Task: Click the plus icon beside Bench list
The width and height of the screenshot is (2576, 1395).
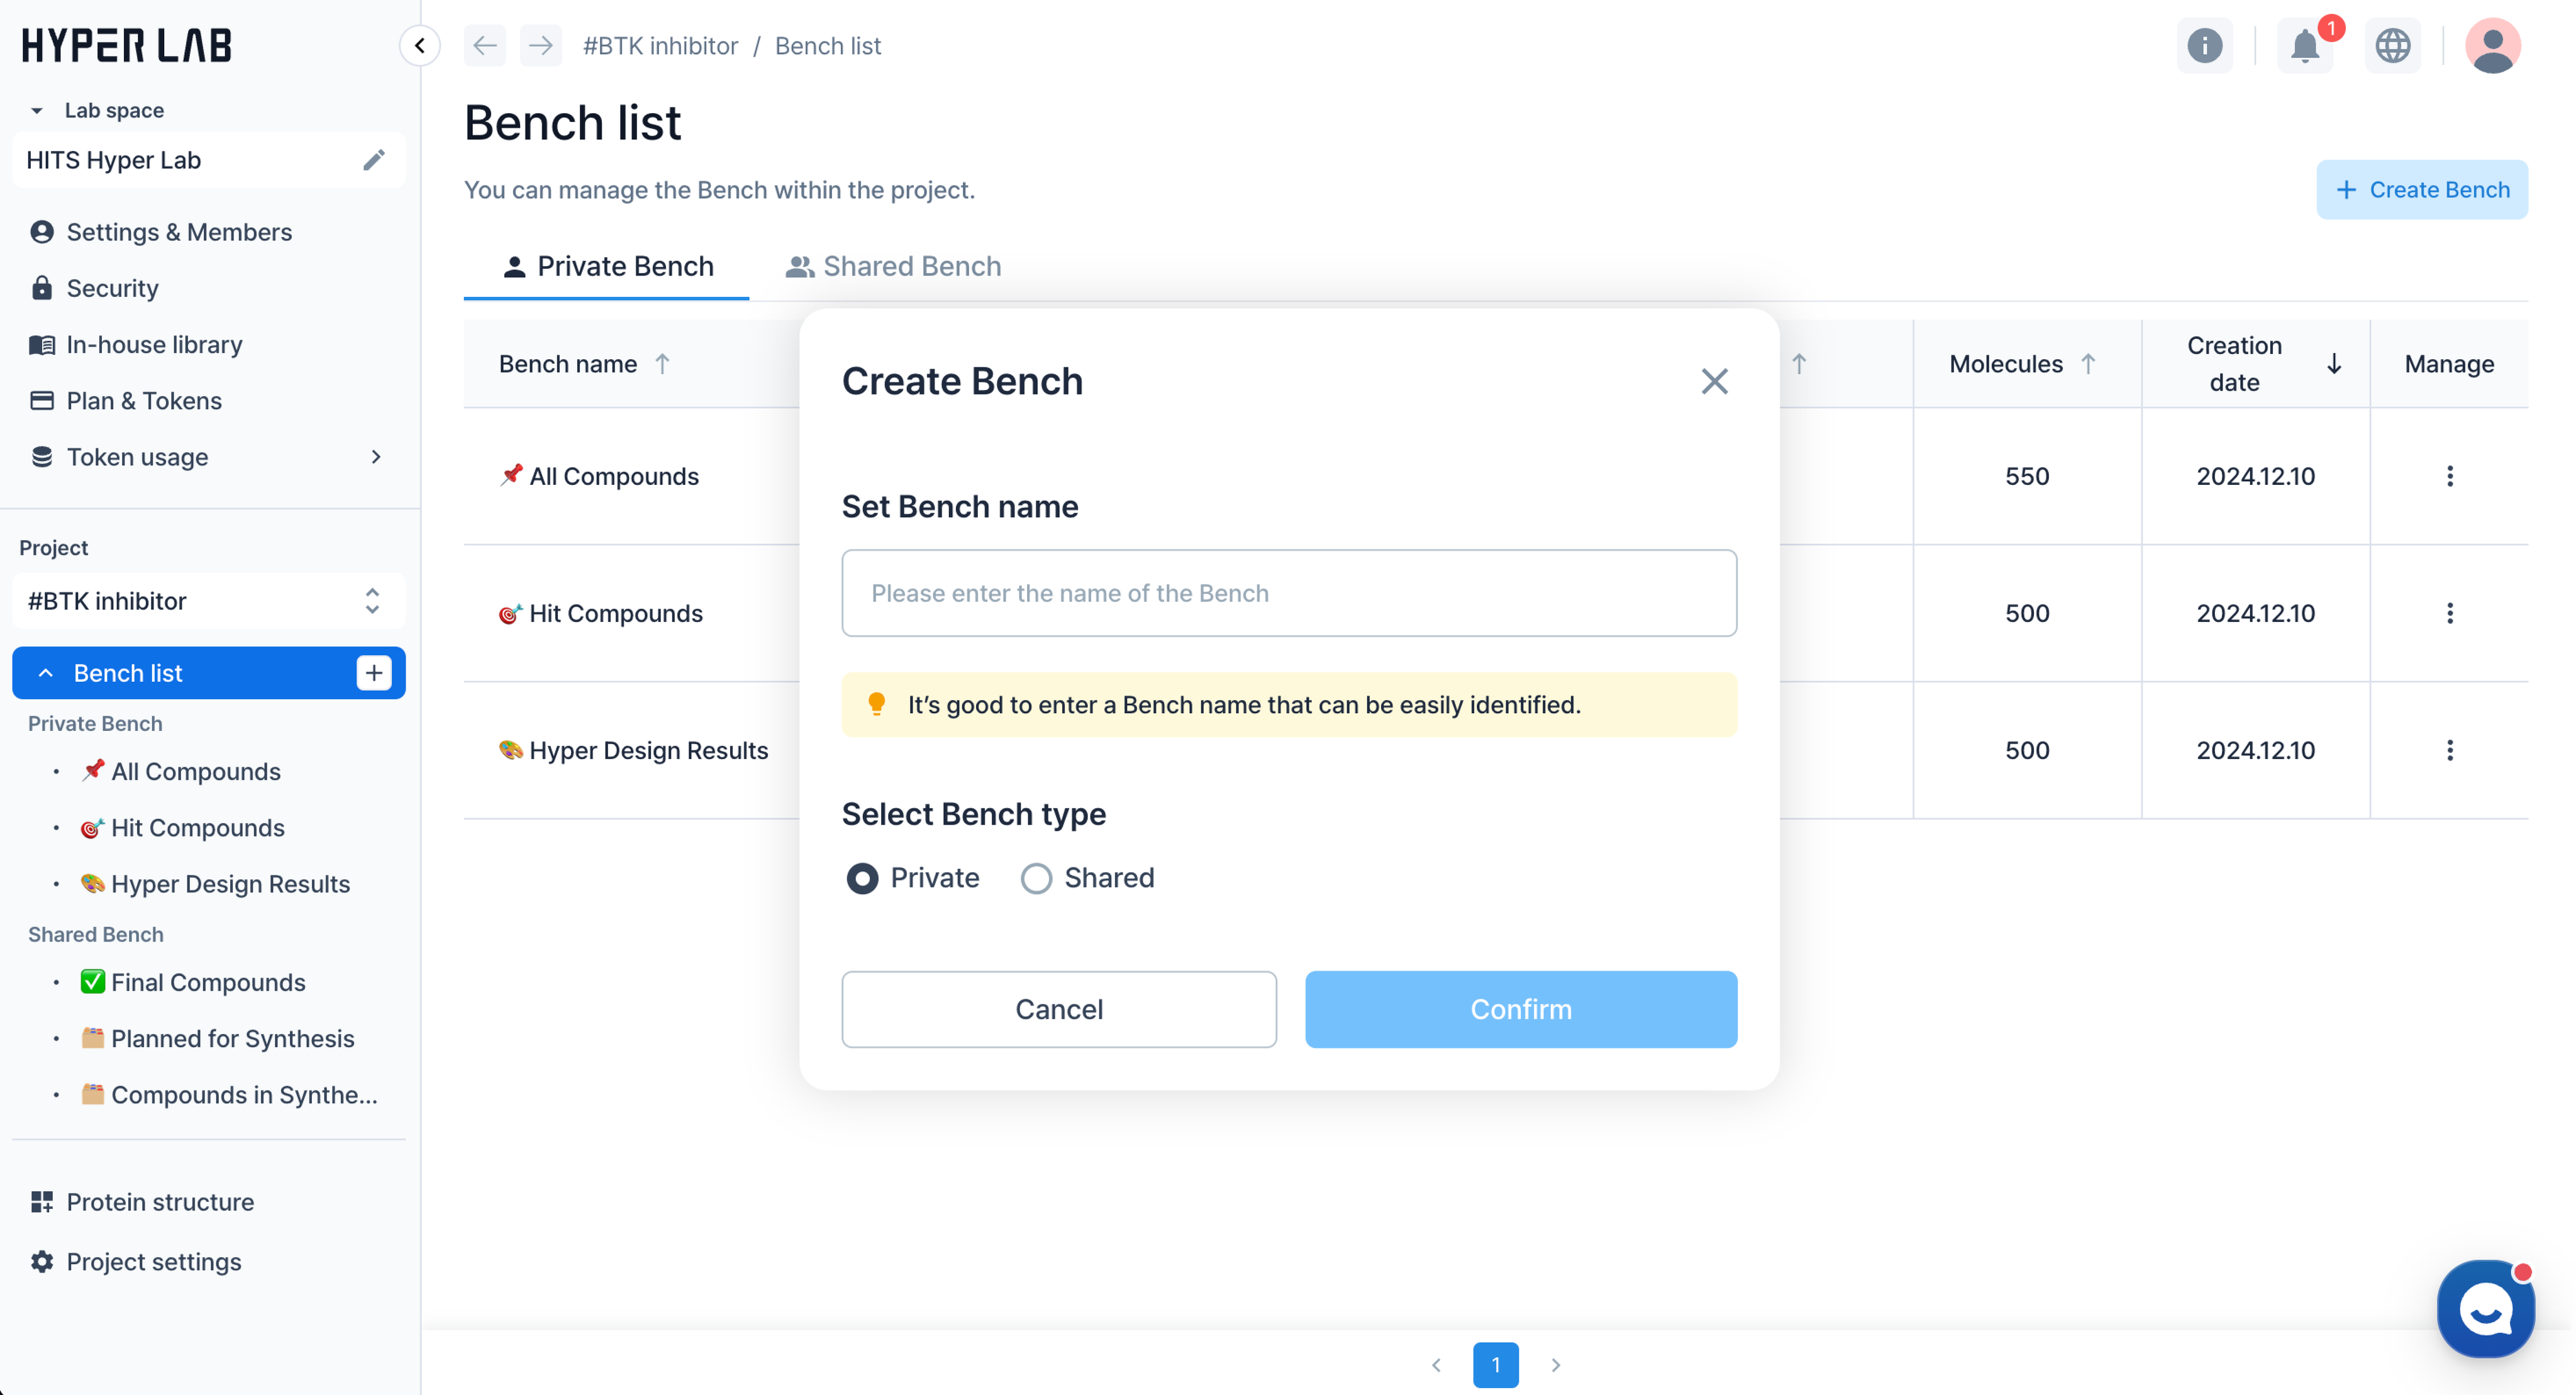Action: click(374, 673)
